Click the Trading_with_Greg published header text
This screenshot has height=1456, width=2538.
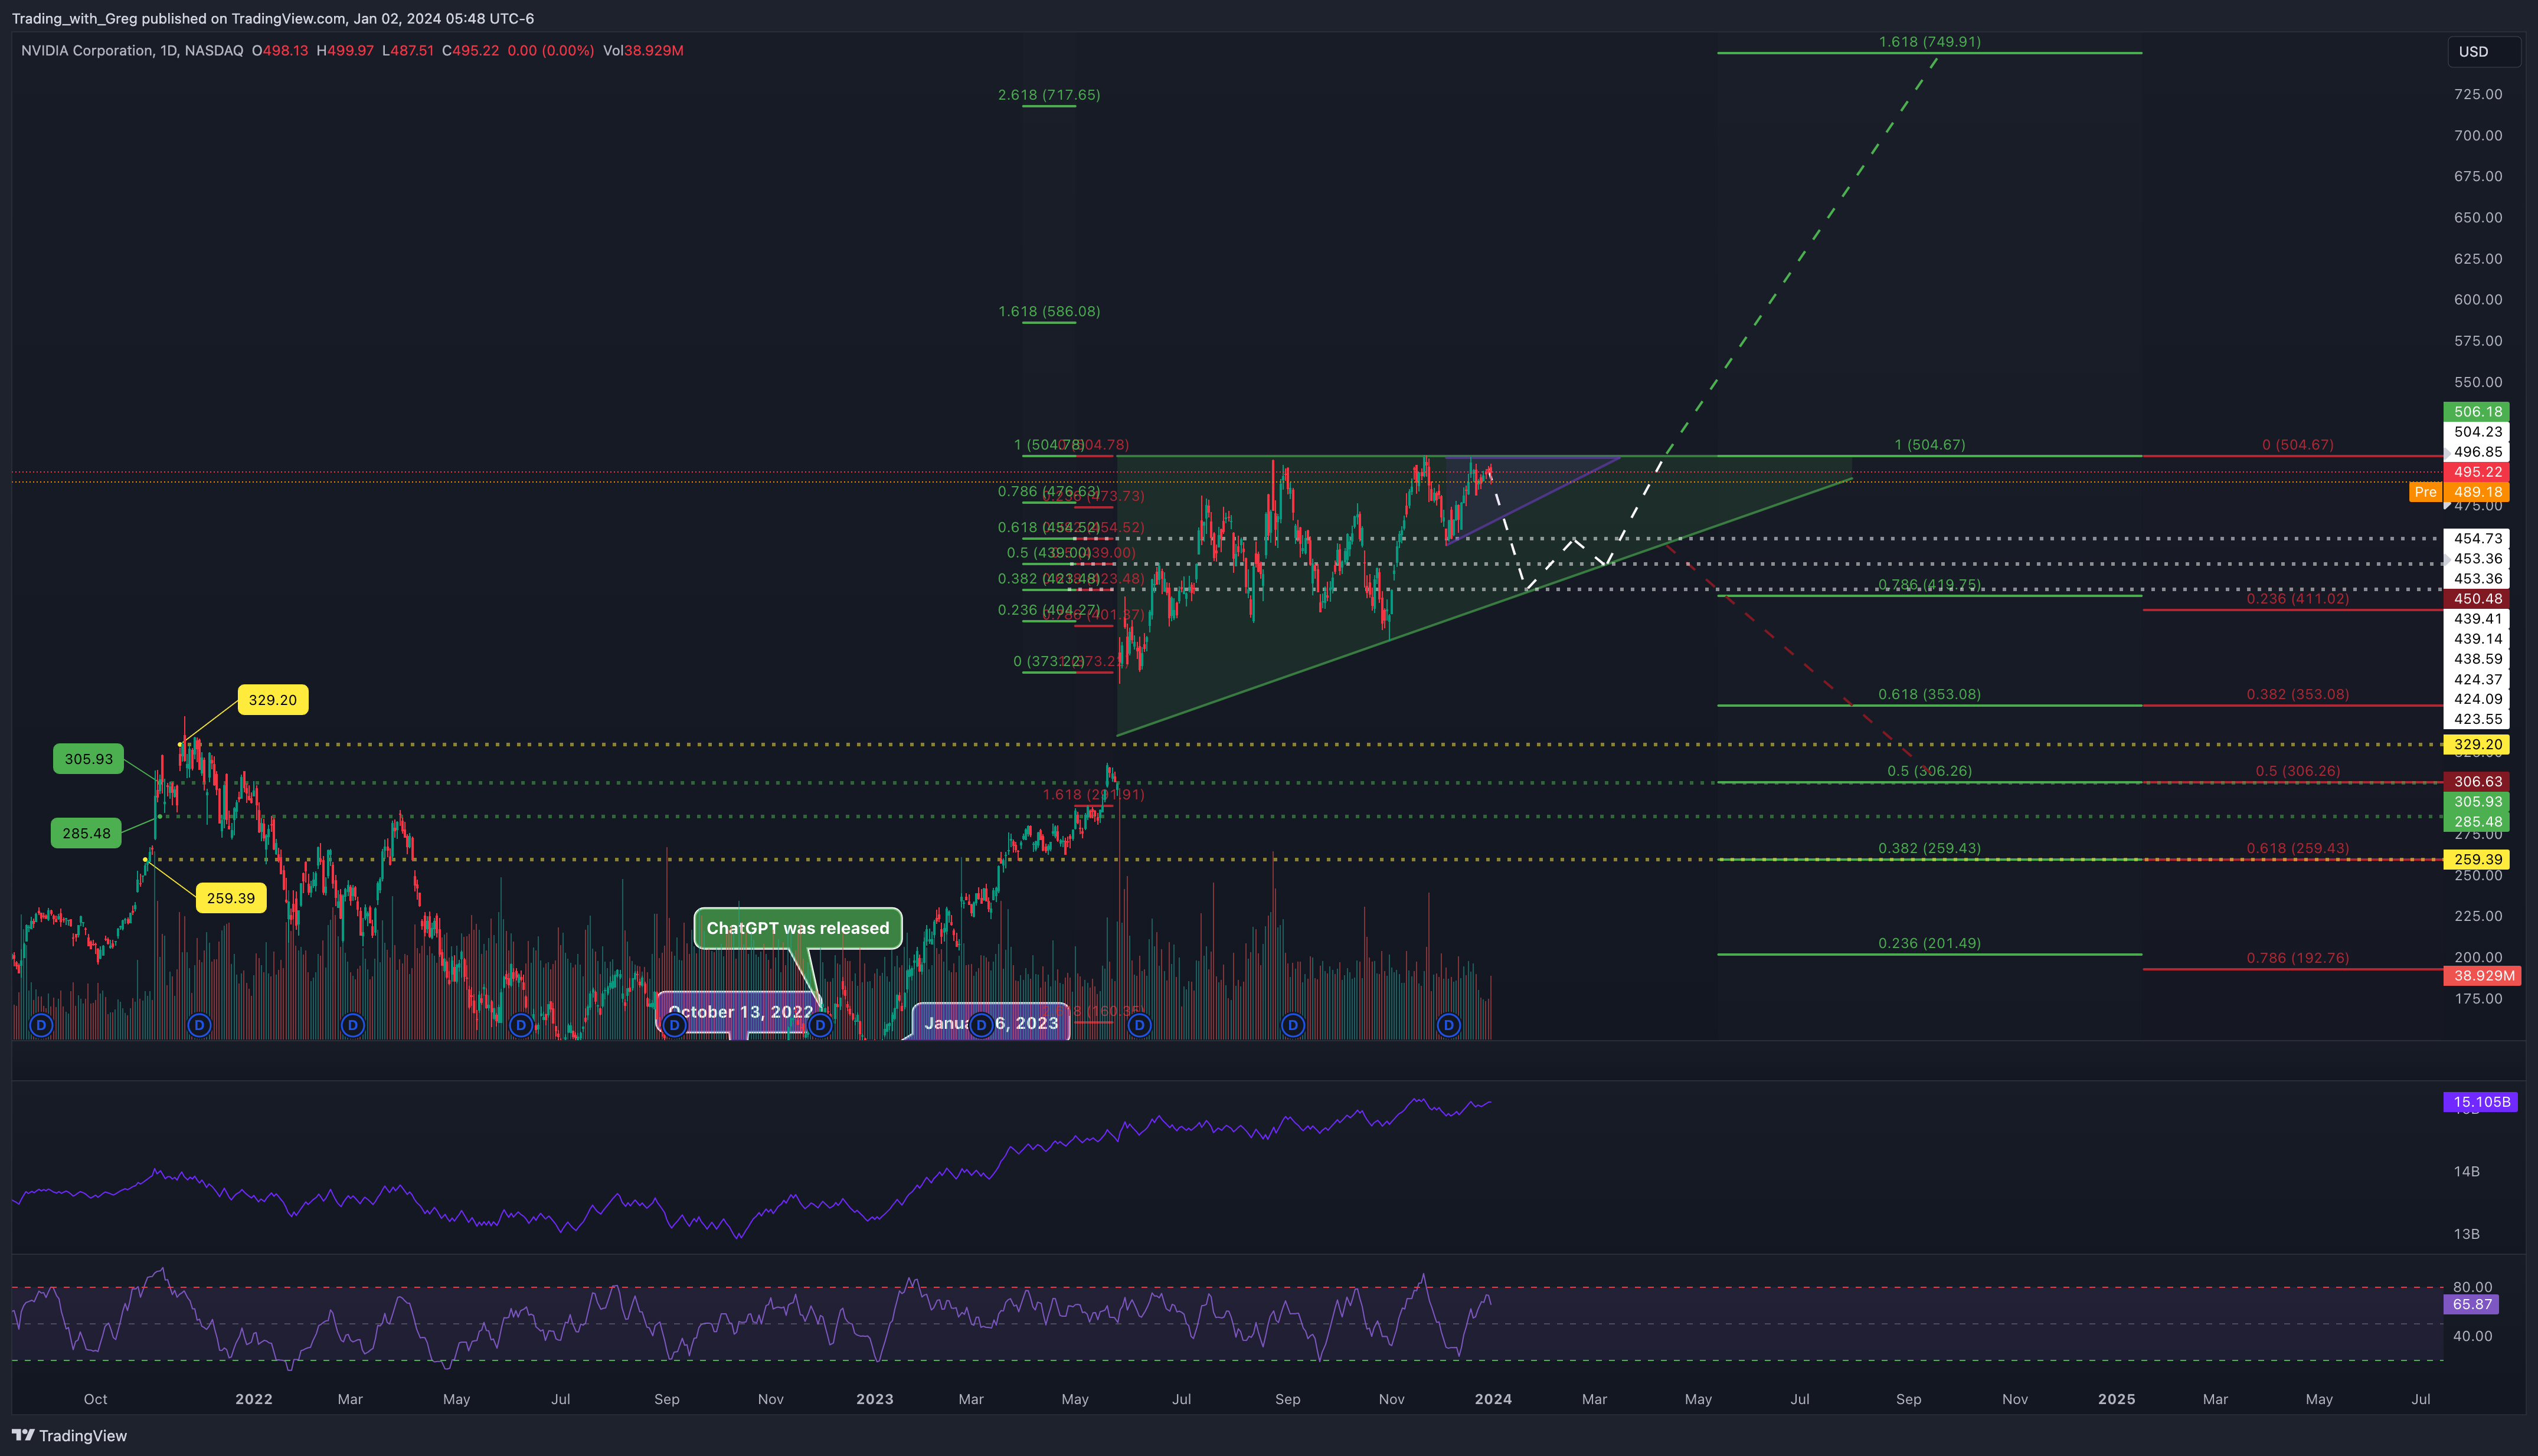tap(272, 19)
